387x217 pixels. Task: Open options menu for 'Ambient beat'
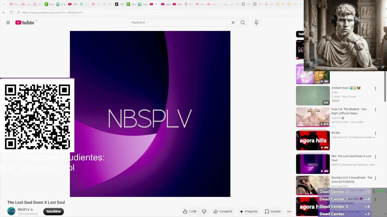[376, 89]
